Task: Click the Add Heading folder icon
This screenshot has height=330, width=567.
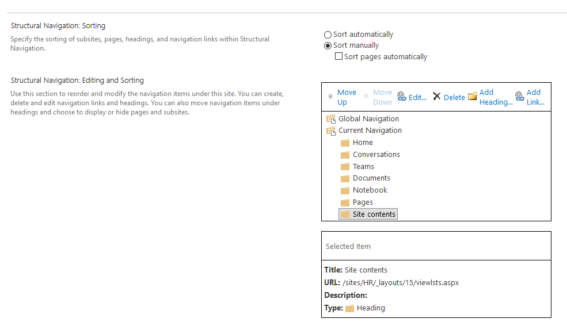Action: (473, 97)
